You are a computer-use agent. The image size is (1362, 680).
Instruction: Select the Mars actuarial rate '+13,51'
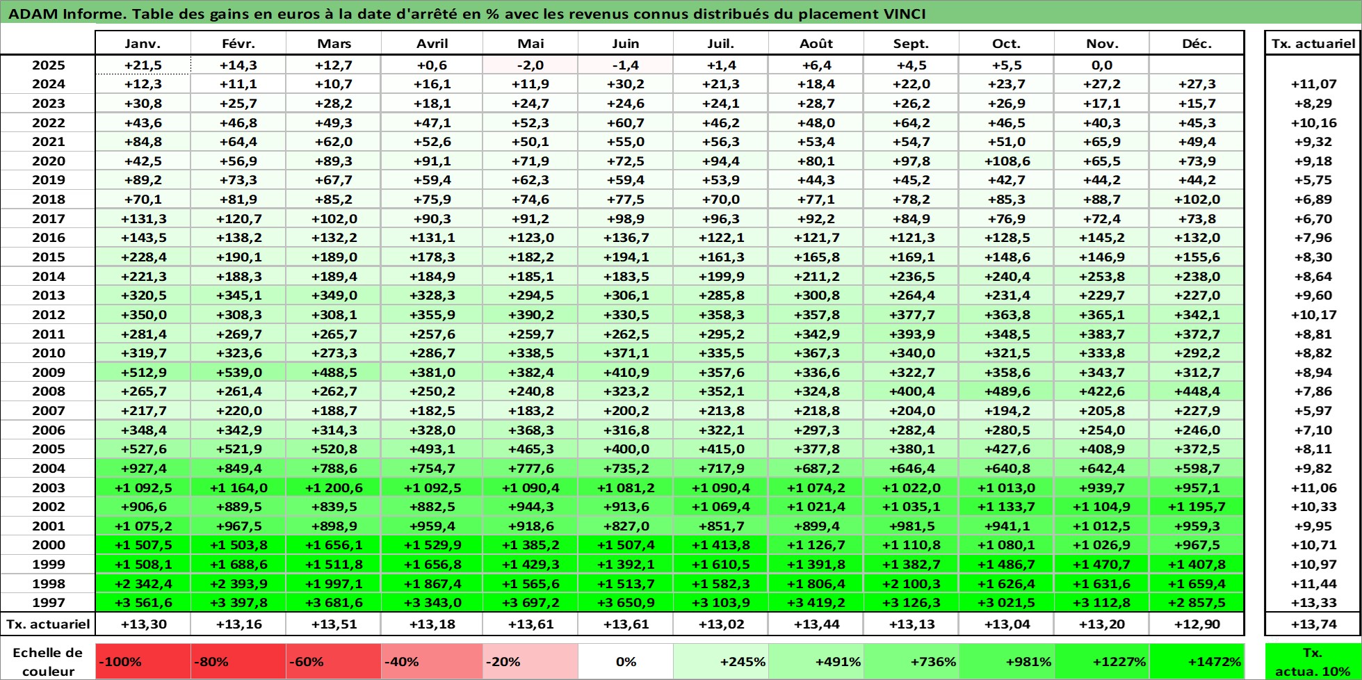(334, 624)
